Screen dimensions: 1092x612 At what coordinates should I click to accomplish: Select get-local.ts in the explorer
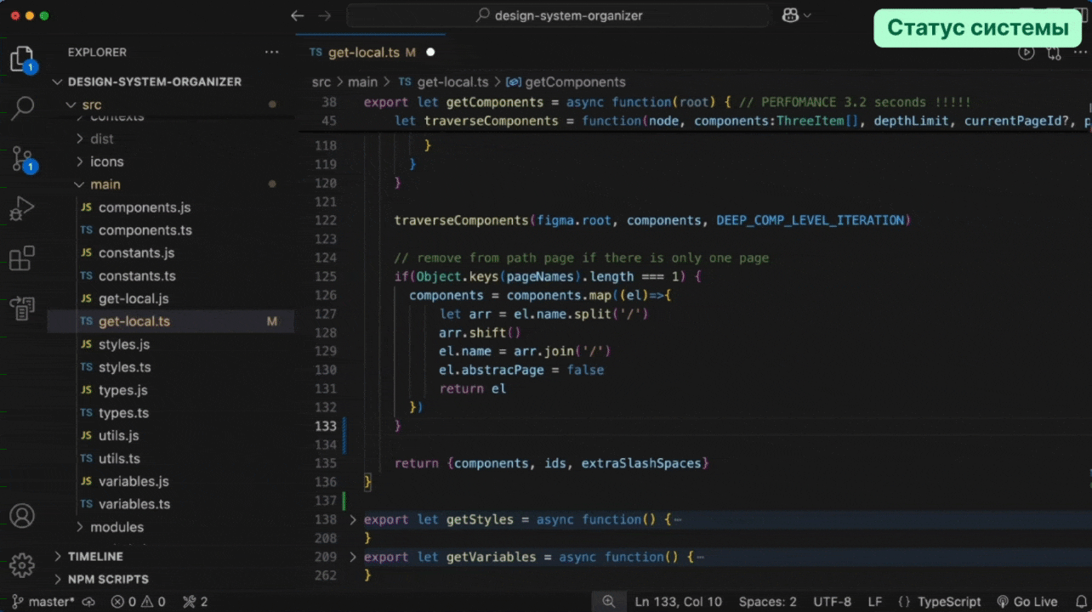point(170,321)
